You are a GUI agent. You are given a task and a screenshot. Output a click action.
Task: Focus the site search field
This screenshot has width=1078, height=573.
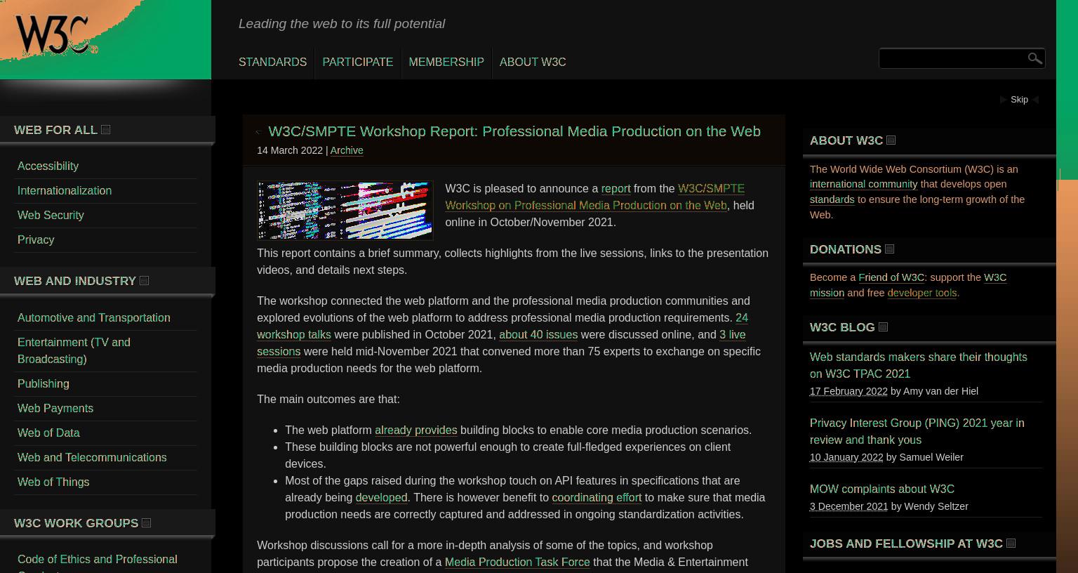[952, 58]
